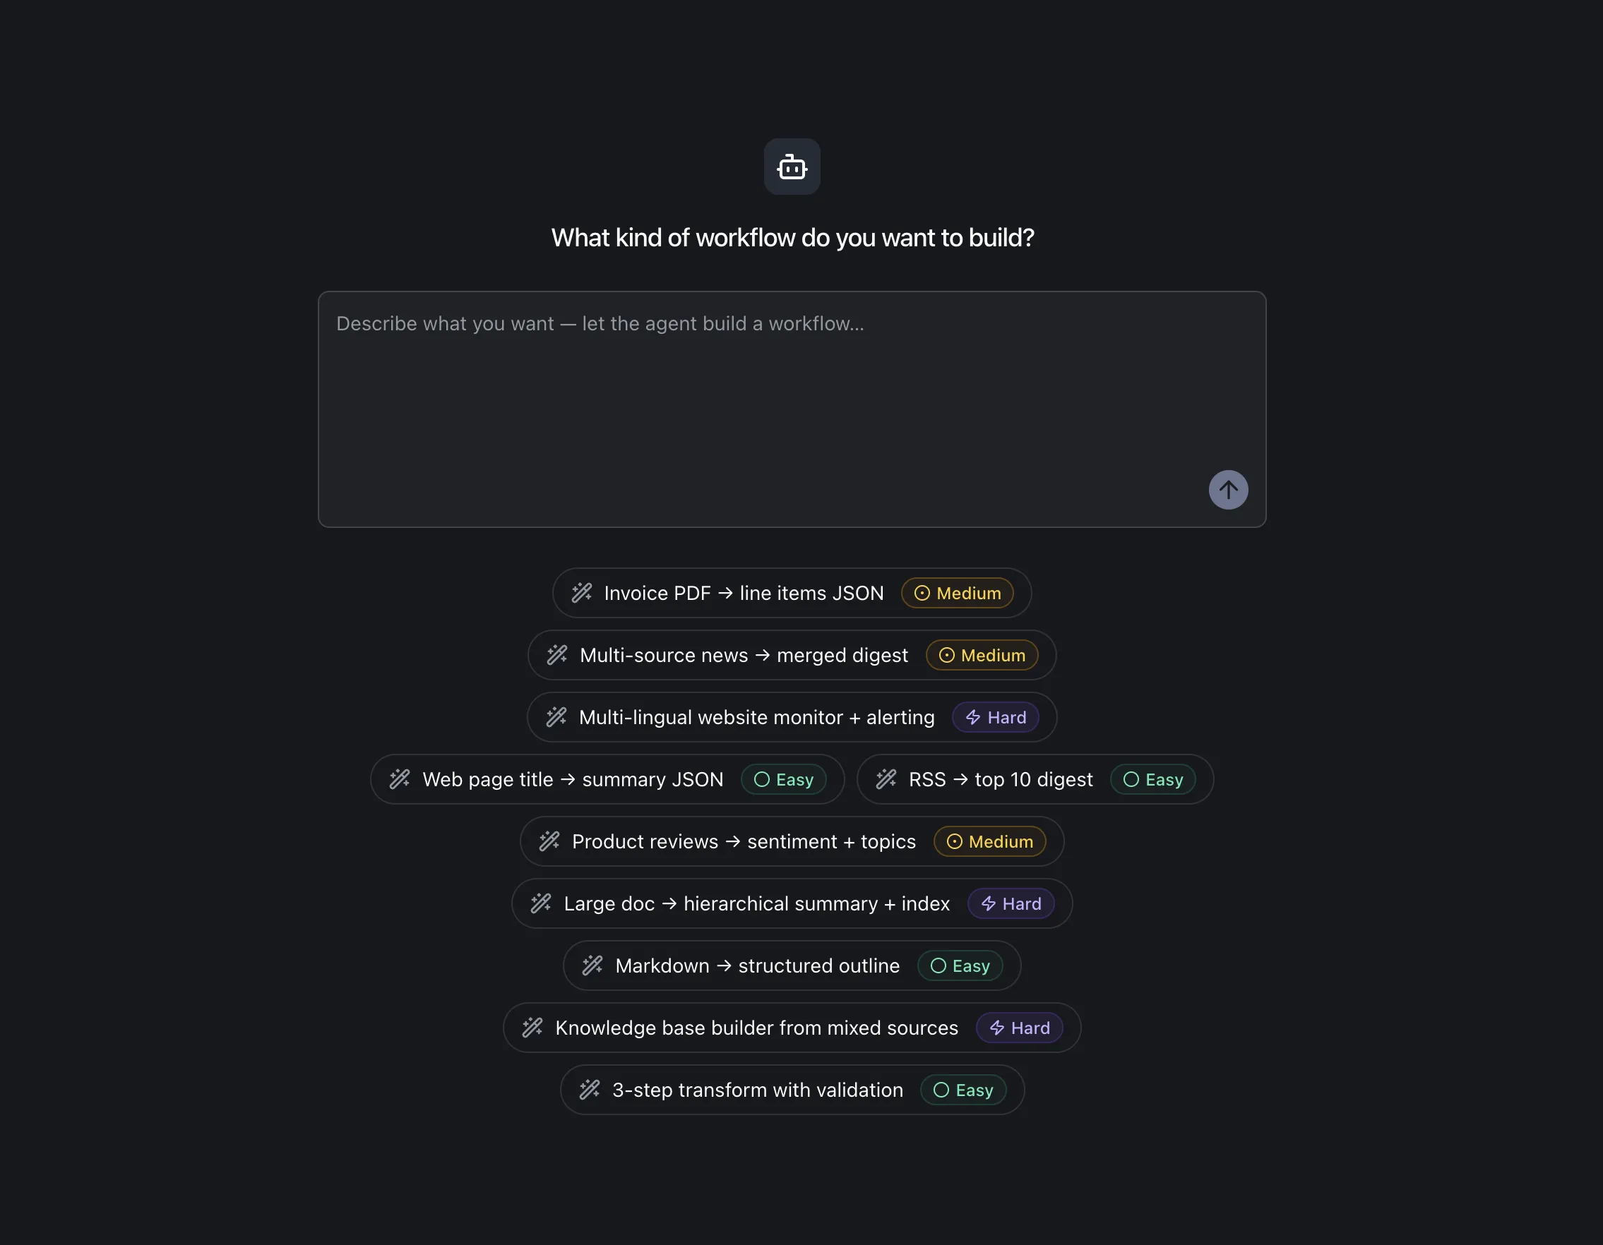Pick the Product reviews sentiment + topics suggestion
This screenshot has height=1245, width=1603.
coord(743,841)
